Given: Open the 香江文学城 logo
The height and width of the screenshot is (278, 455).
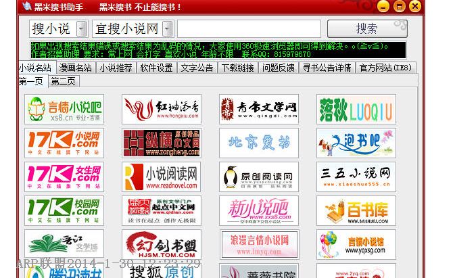Looking at the screenshot, I should click(x=64, y=244).
